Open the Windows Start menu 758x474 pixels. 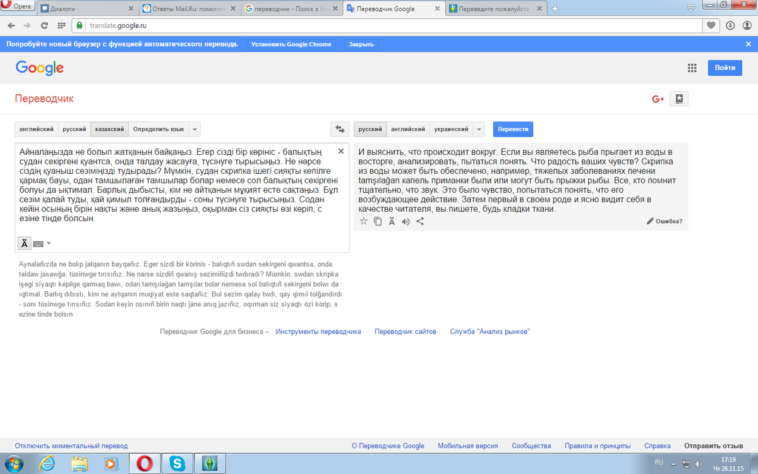13,464
